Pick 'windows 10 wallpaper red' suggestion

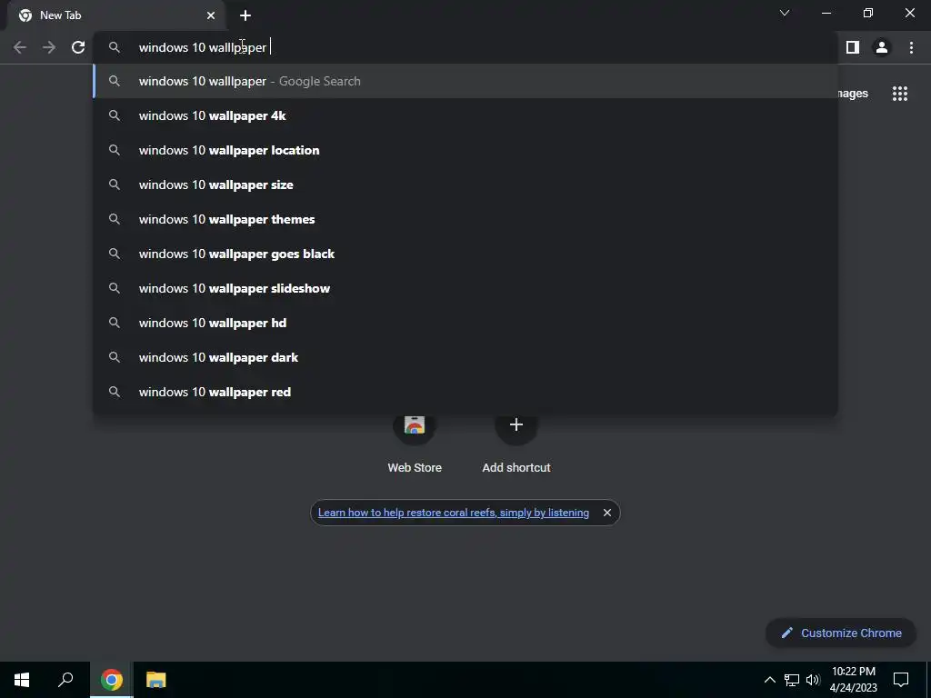coord(465,391)
